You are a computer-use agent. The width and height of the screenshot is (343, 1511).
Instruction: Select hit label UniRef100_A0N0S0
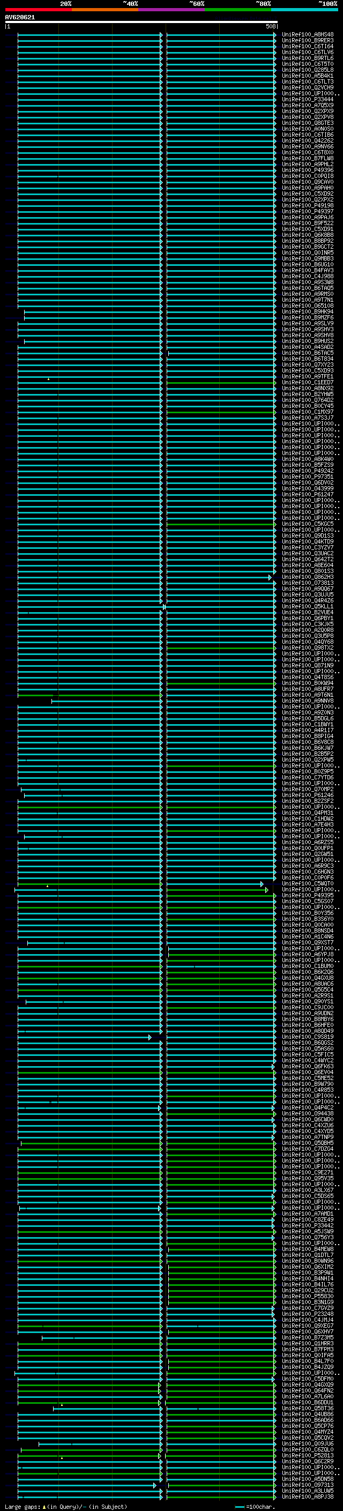[308, 129]
